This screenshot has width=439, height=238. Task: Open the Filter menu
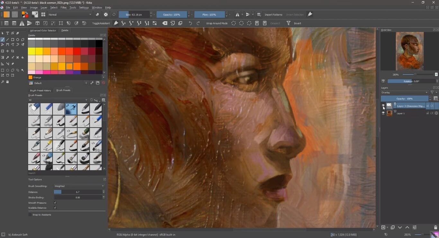point(64,7)
